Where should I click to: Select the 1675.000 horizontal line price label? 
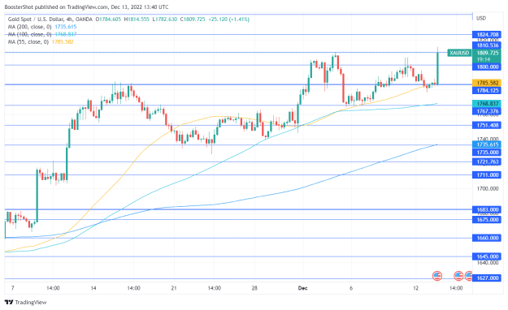487,220
